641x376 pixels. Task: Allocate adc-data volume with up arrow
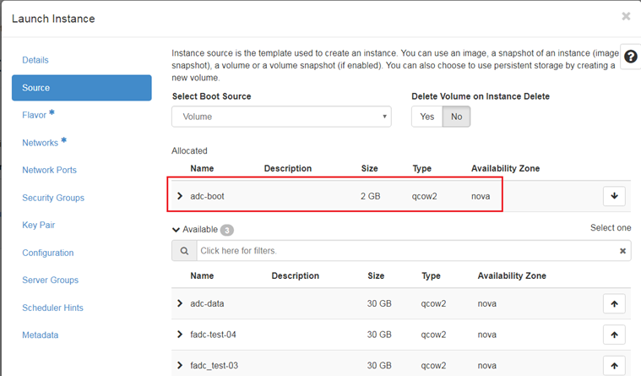614,302
